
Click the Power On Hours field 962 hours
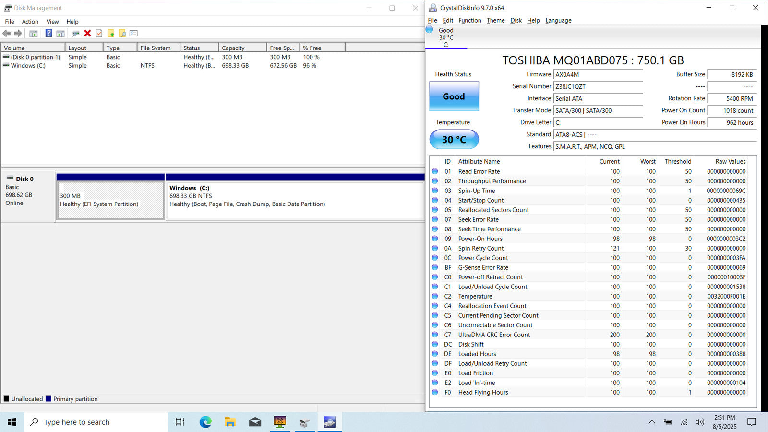[x=732, y=123]
